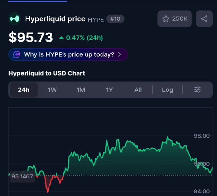Image resolution: width=217 pixels, height=196 pixels.
Task: Click the red dip trough on chart
Action: 48,192
